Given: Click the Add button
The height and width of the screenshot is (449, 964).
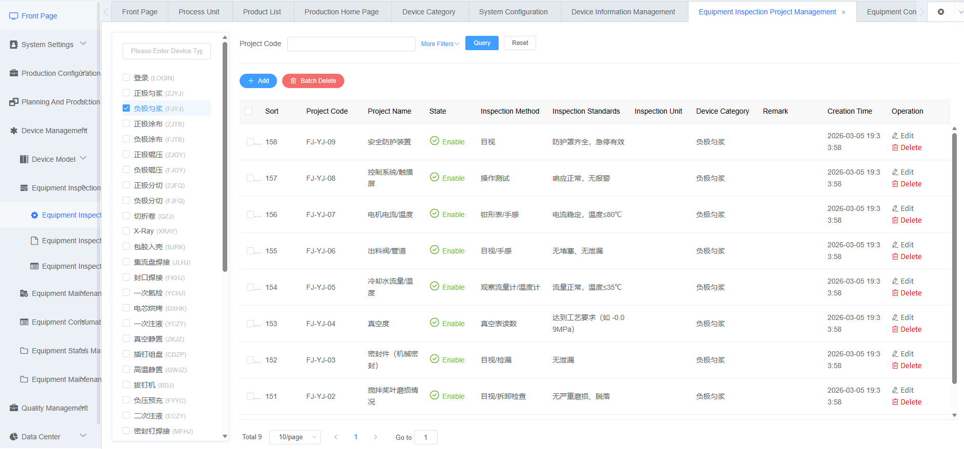Looking at the screenshot, I should 258,81.
